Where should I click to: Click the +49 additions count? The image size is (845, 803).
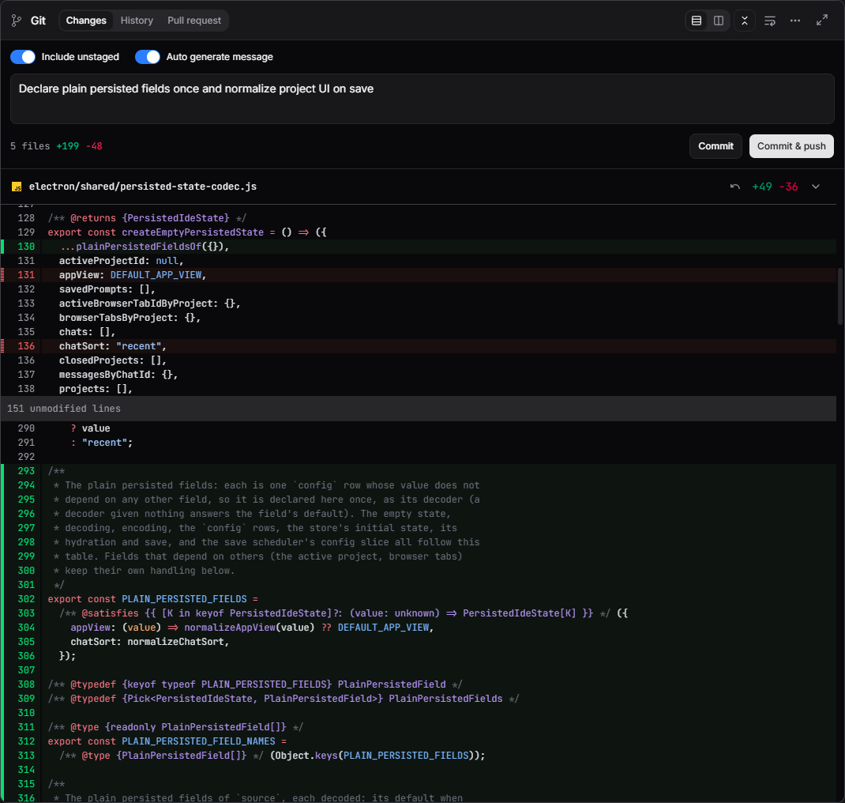click(x=762, y=187)
